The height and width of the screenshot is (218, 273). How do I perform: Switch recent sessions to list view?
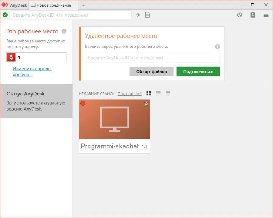click(x=158, y=93)
